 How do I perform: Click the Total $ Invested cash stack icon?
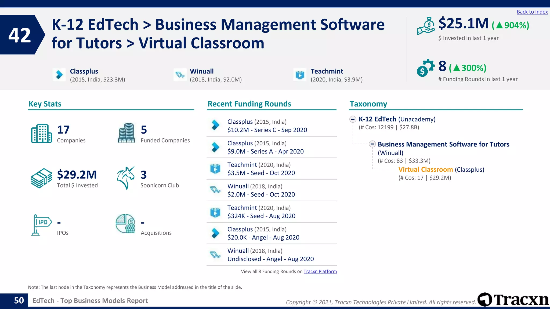click(41, 178)
